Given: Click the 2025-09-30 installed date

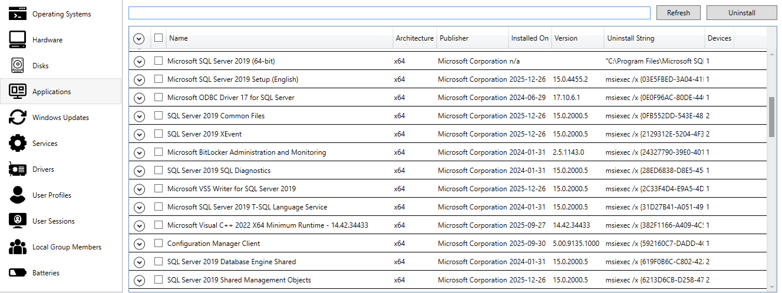Looking at the screenshot, I should [x=527, y=243].
